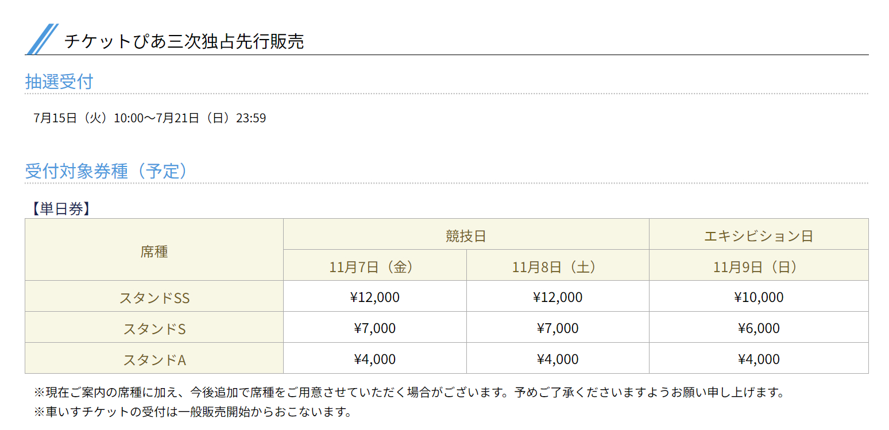Click スタンドSS ¥12,000 price under 11月7日

click(x=375, y=296)
